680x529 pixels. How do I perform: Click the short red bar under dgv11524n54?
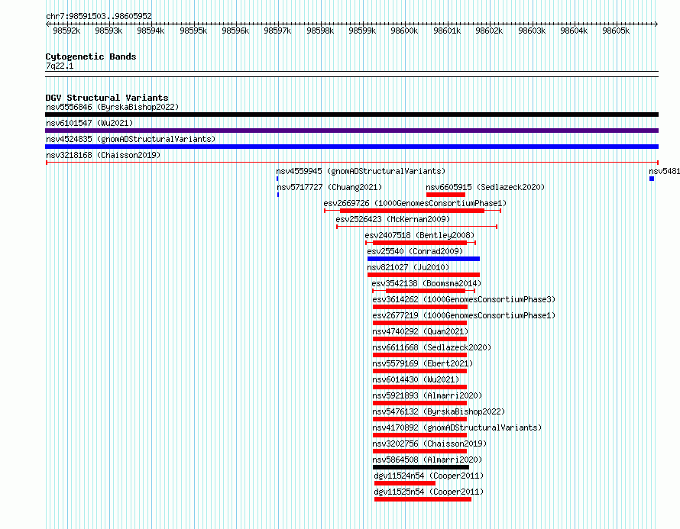[405, 483]
